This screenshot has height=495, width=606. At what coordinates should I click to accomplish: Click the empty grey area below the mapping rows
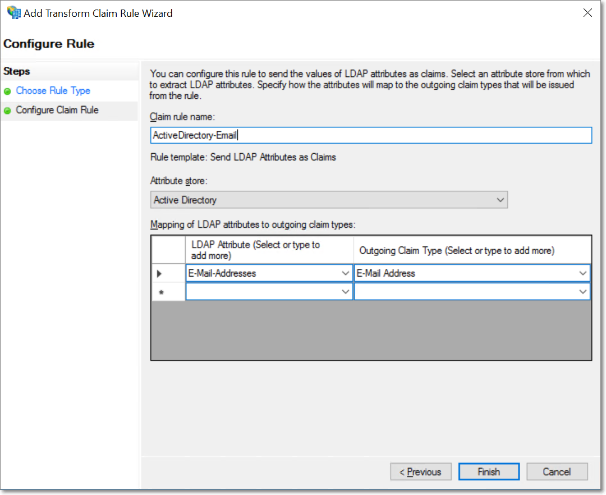[x=370, y=331]
